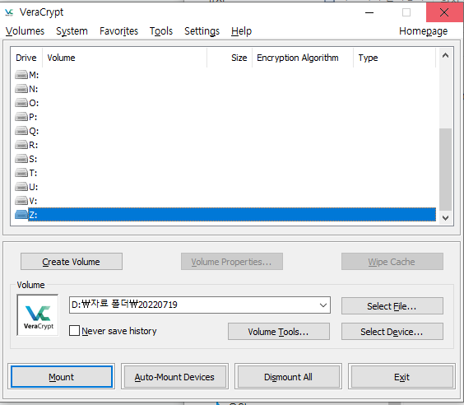Click the Size column header

click(x=230, y=58)
